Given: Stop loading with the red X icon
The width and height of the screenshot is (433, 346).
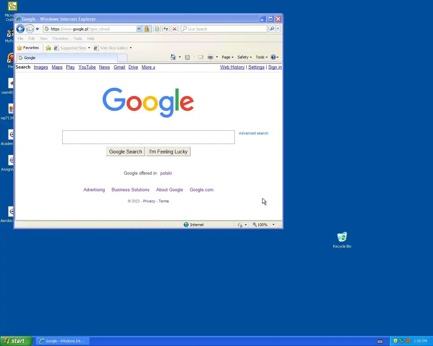Looking at the screenshot, I should 175,29.
